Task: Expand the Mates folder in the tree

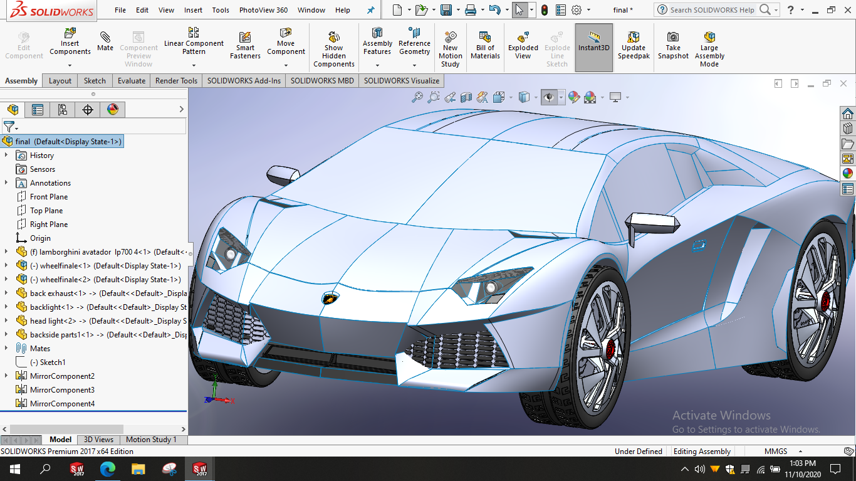Action: tap(6, 349)
